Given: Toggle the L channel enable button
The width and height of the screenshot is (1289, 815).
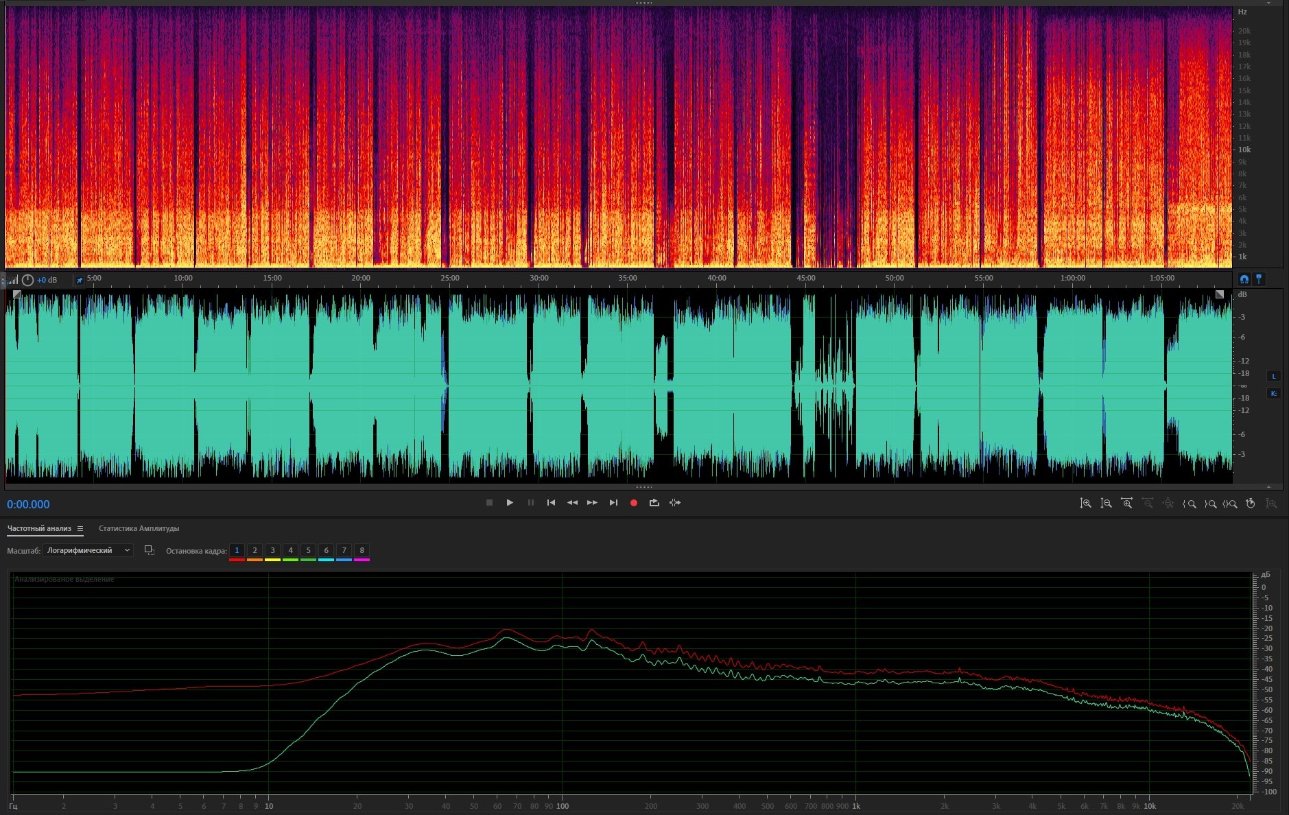Looking at the screenshot, I should click(1274, 376).
